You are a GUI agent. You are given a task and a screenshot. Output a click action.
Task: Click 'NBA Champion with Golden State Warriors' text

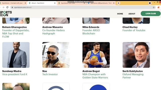[95, 76]
